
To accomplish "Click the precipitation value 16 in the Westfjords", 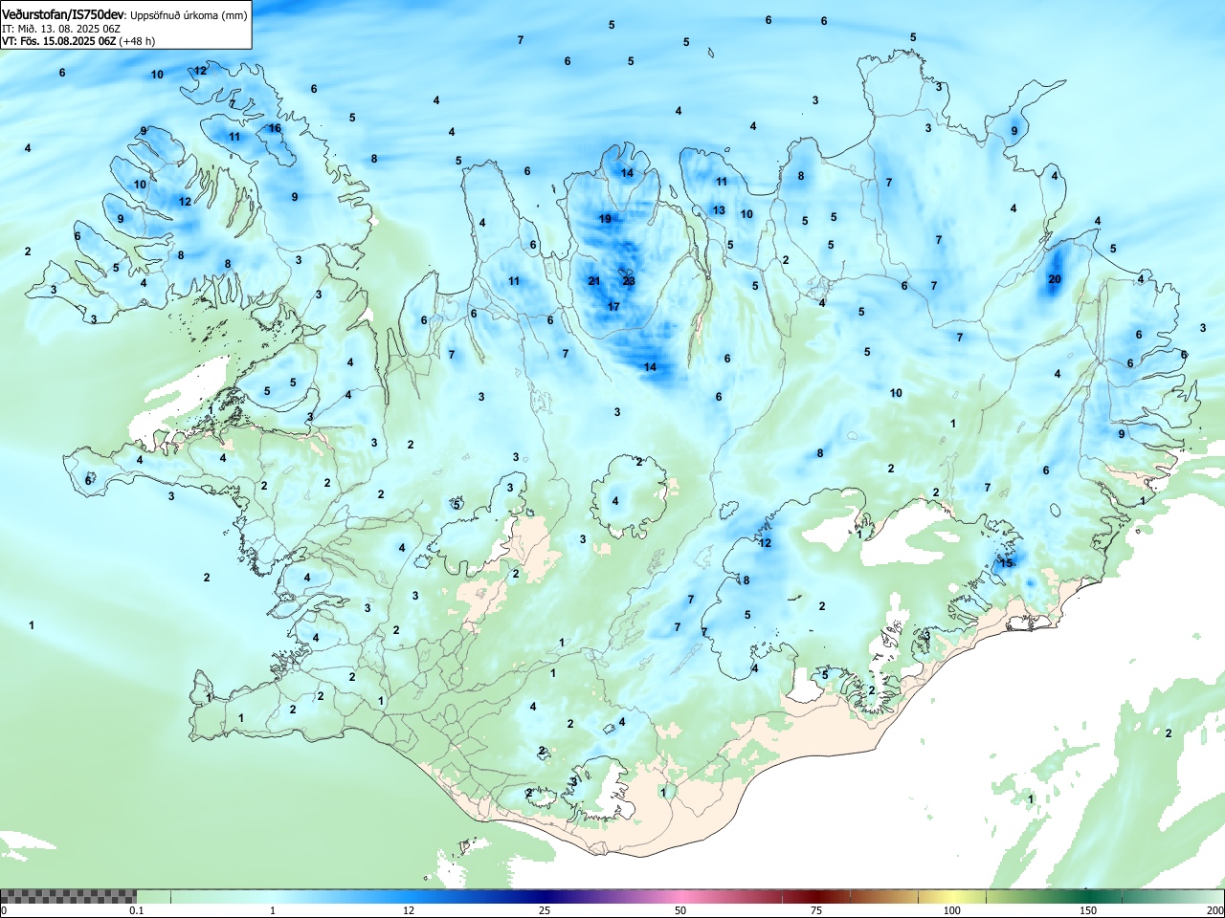I will tap(275, 128).
